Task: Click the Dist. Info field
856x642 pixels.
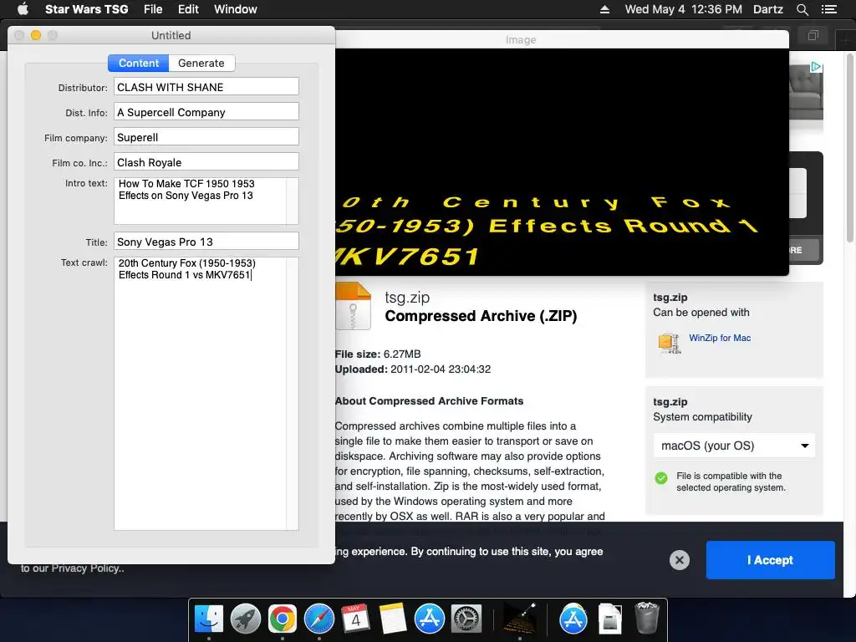Action: tap(206, 112)
